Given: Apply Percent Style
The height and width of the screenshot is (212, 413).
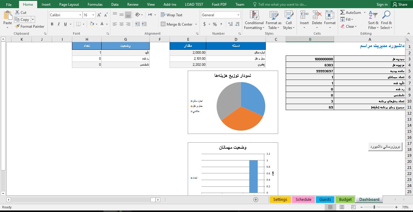Looking at the screenshot, I should 215,24.
